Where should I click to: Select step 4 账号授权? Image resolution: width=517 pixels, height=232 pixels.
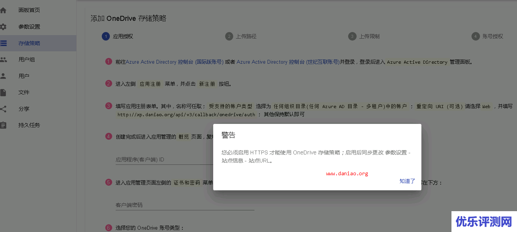click(x=487, y=36)
